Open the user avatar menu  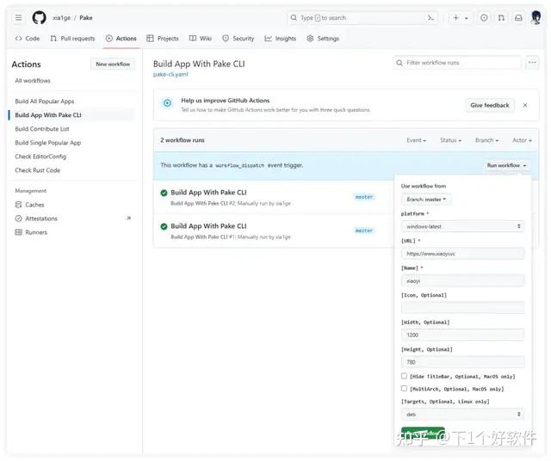coord(536,17)
